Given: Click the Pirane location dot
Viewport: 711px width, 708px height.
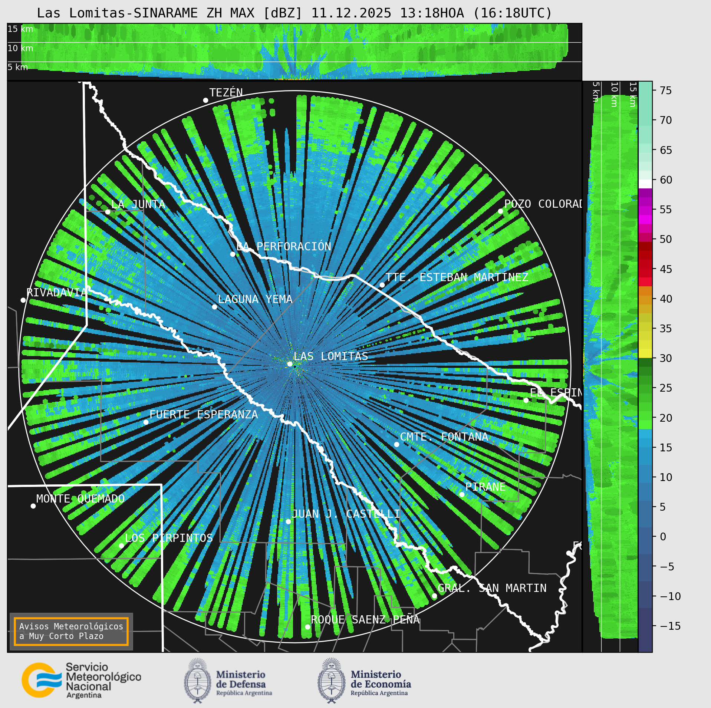Looking at the screenshot, I should coord(462,494).
